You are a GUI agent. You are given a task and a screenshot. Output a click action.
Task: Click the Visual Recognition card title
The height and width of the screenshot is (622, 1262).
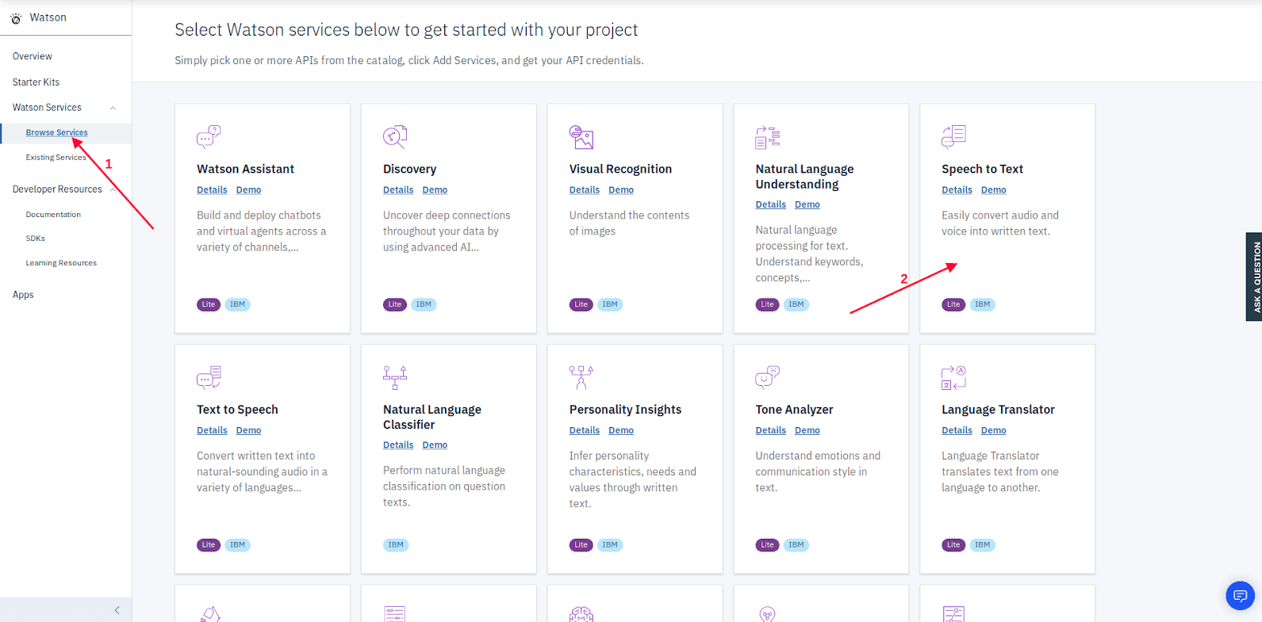620,170
